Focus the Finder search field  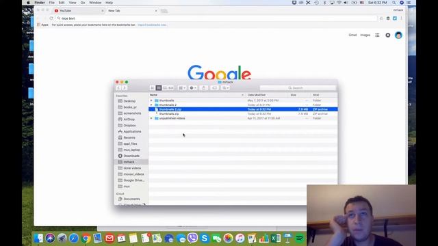click(x=298, y=88)
